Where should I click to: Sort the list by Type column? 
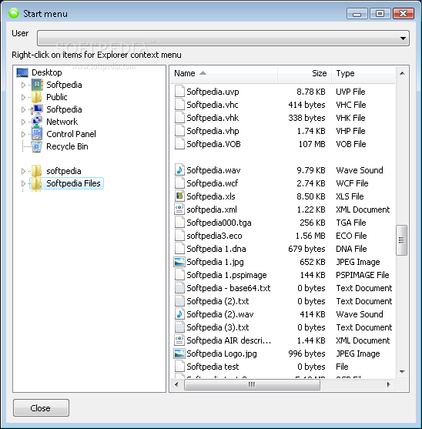tap(363, 74)
